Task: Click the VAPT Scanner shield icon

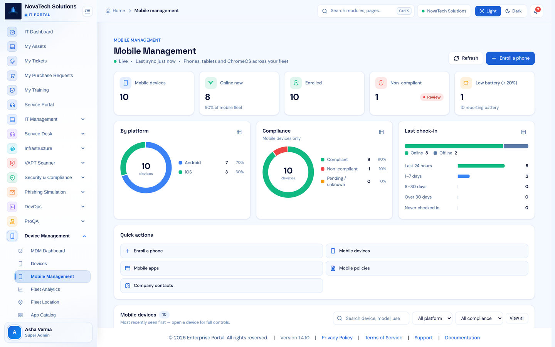Action: pyautogui.click(x=12, y=163)
